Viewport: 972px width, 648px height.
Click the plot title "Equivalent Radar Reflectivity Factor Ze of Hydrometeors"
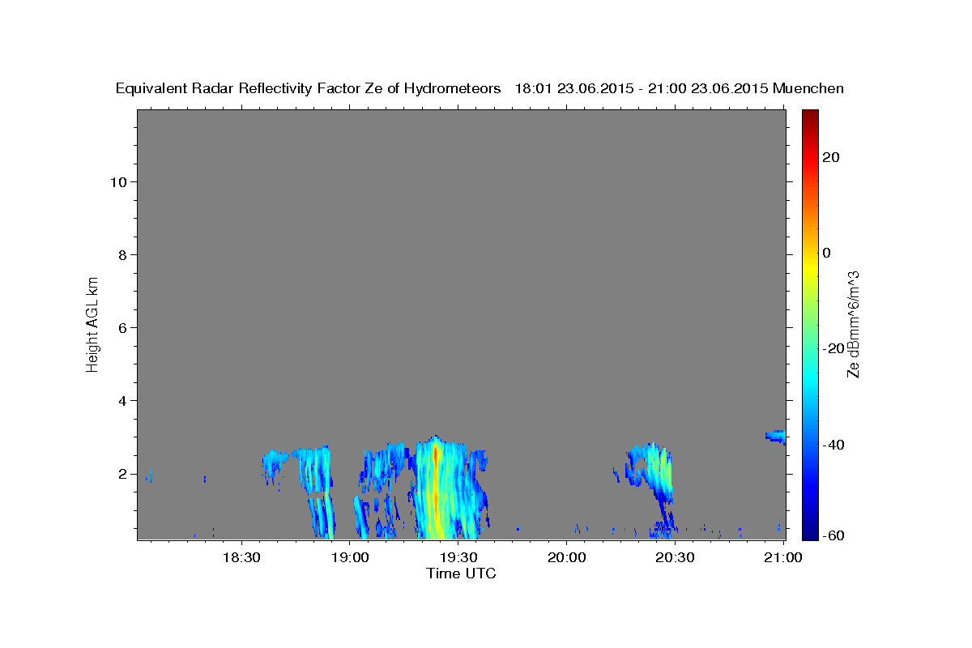point(308,89)
